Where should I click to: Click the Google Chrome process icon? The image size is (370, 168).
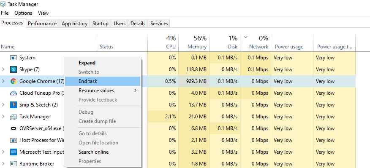coord(14,81)
